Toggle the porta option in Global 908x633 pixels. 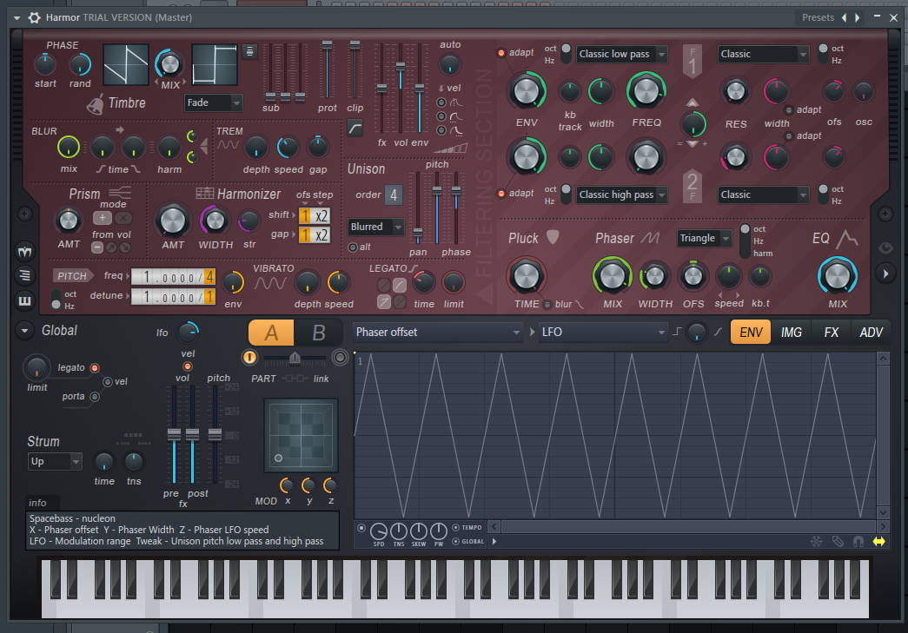[x=95, y=397]
